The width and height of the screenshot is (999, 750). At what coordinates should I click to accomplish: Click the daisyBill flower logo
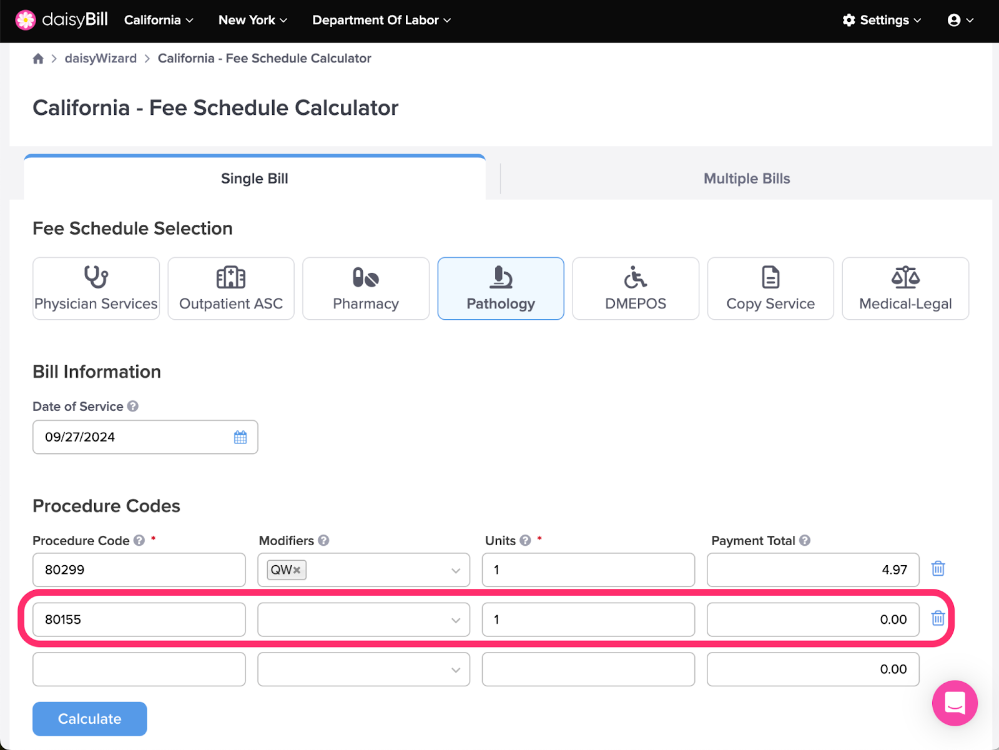tap(26, 20)
